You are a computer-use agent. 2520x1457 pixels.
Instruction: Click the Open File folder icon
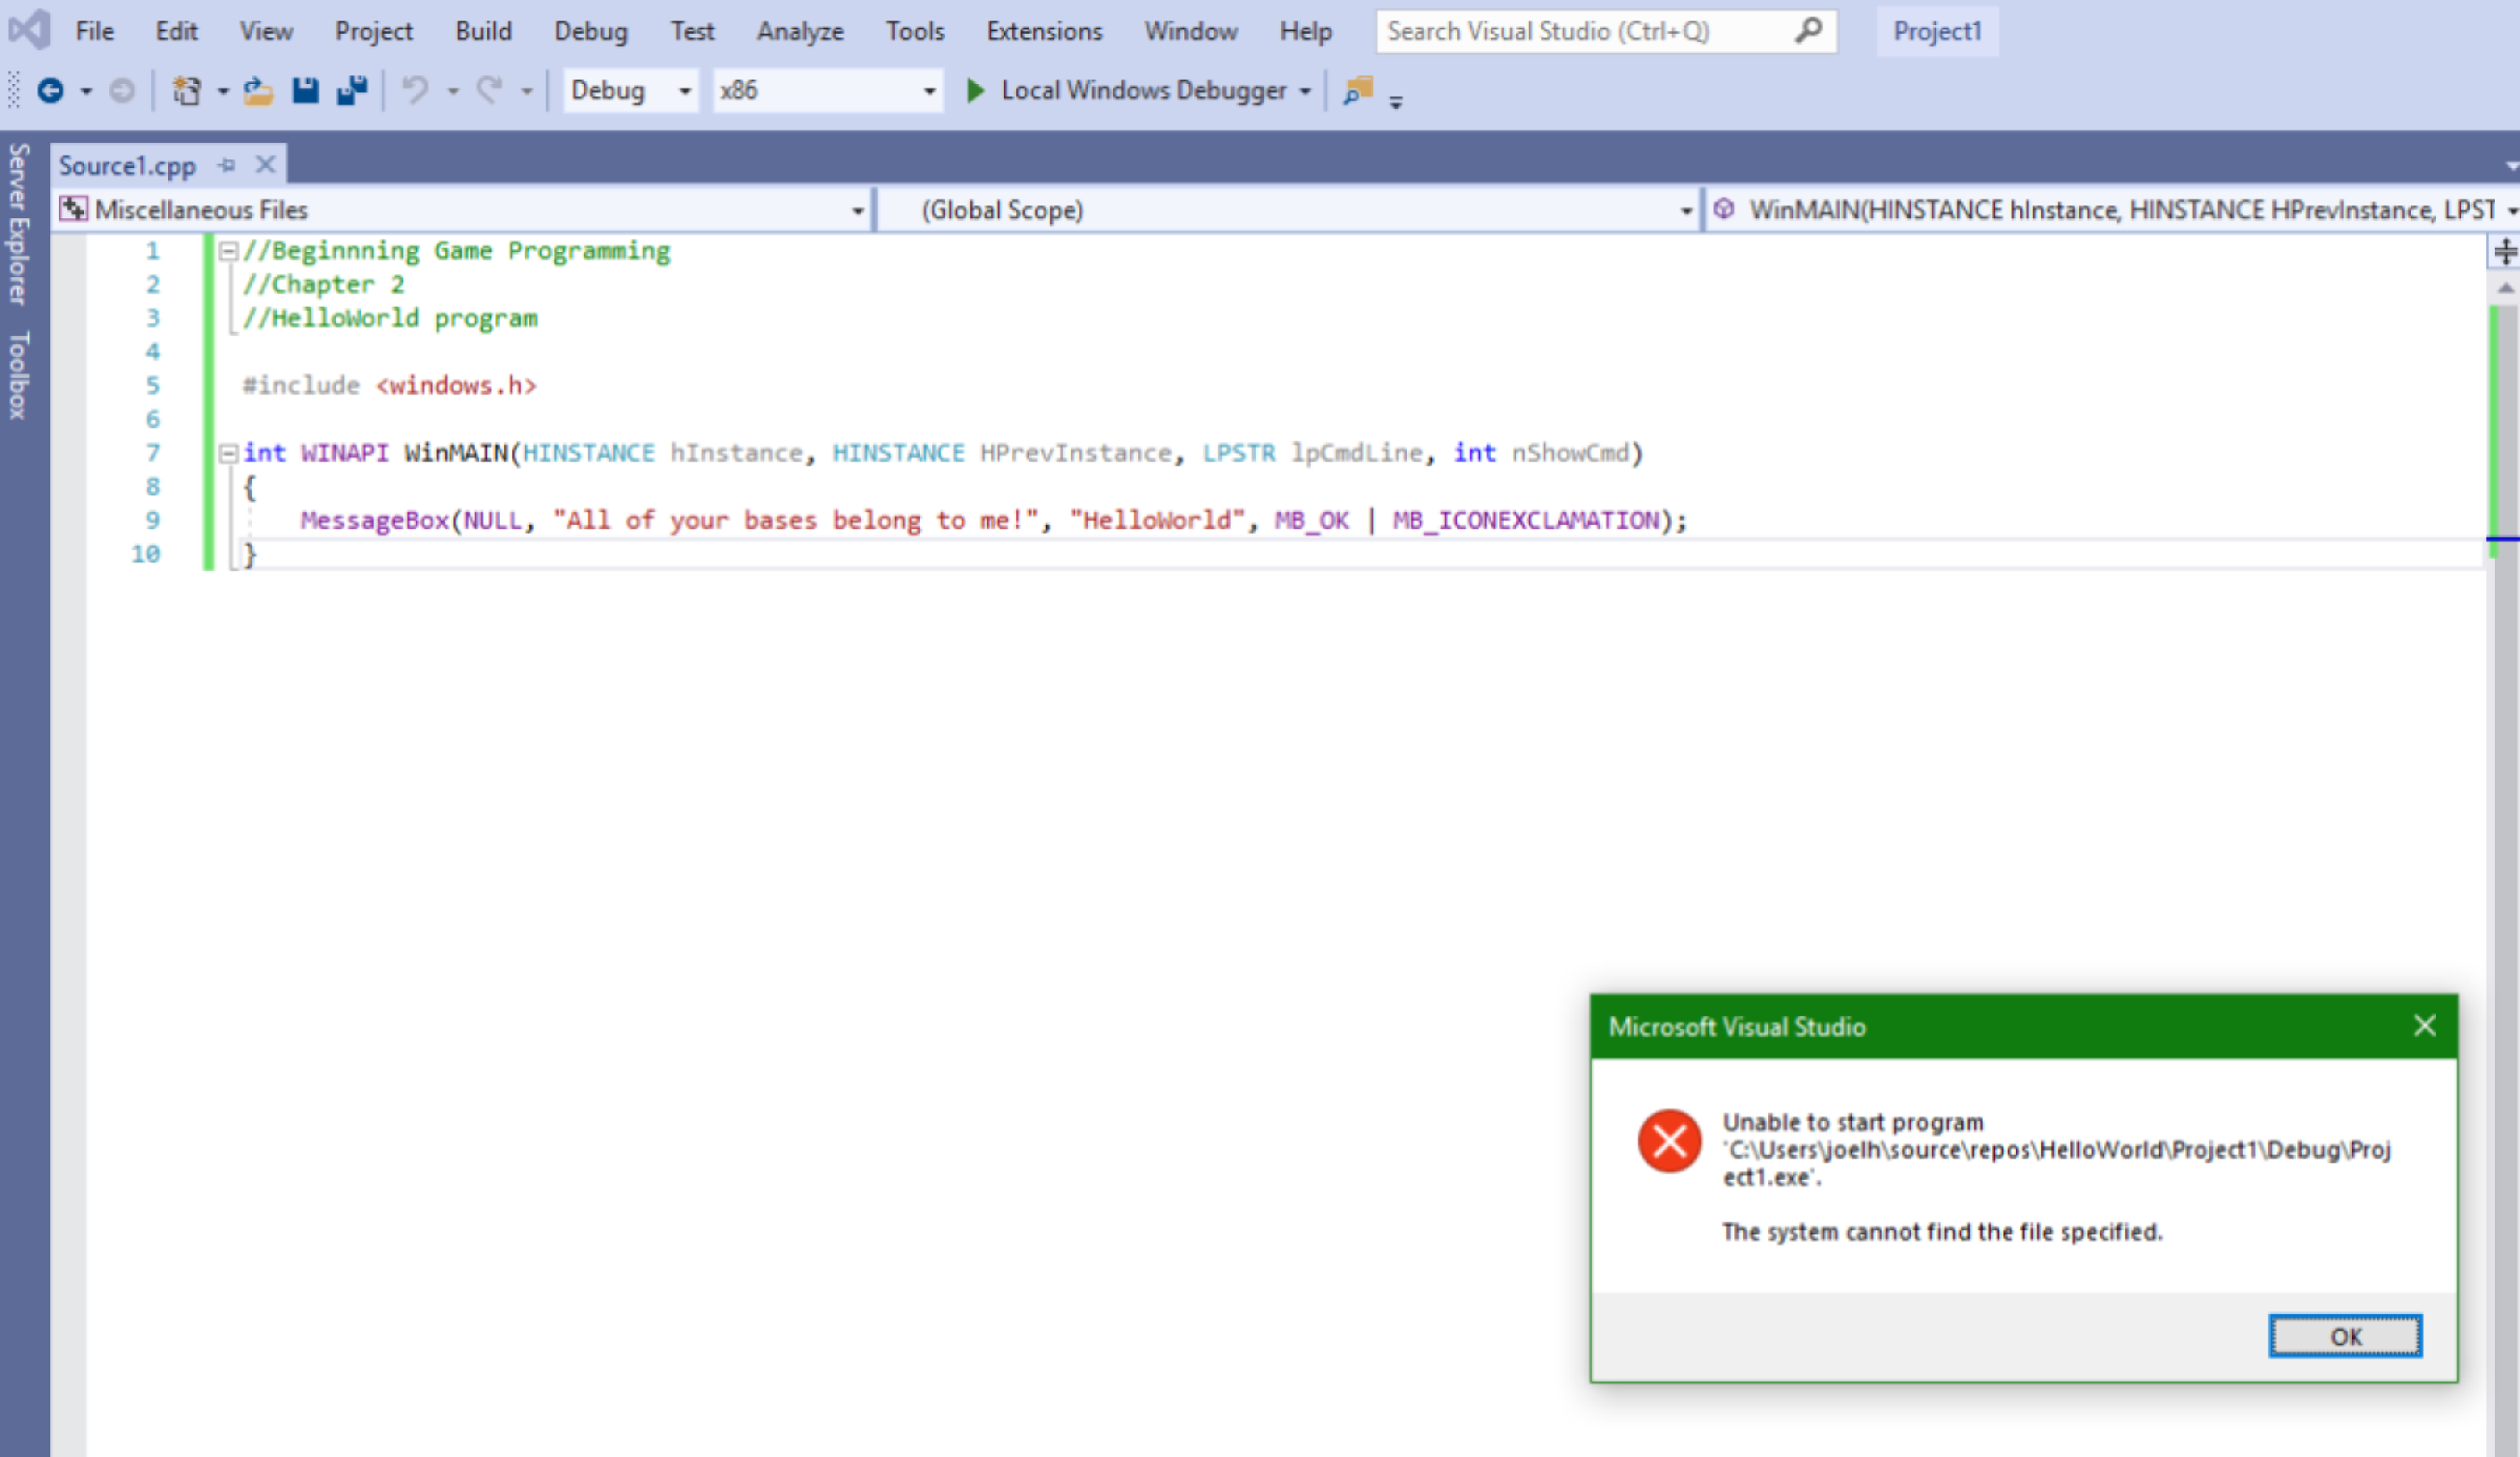click(x=258, y=91)
